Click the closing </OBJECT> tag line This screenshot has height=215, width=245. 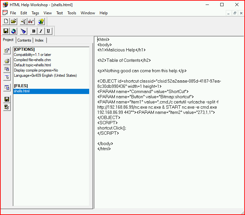tap(109, 117)
